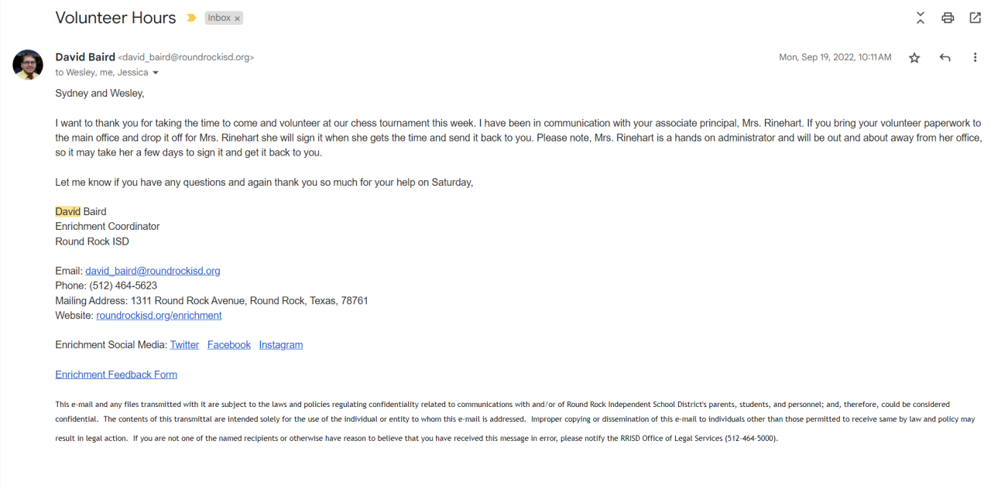Click the Inbox label tag

[x=219, y=18]
